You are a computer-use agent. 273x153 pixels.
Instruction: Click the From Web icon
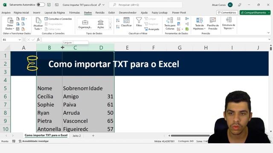coord(18,24)
